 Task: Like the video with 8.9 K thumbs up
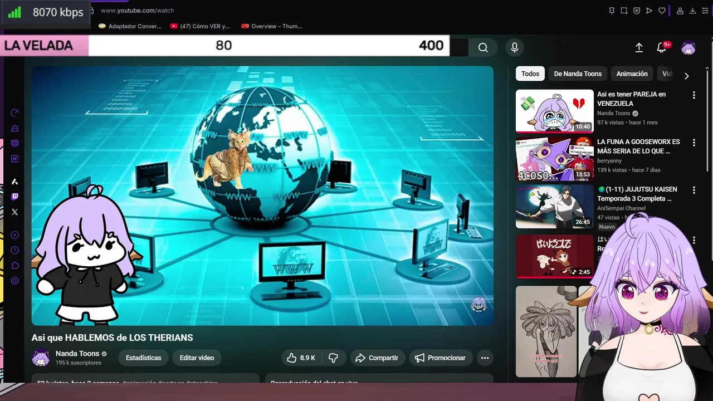tap(301, 358)
